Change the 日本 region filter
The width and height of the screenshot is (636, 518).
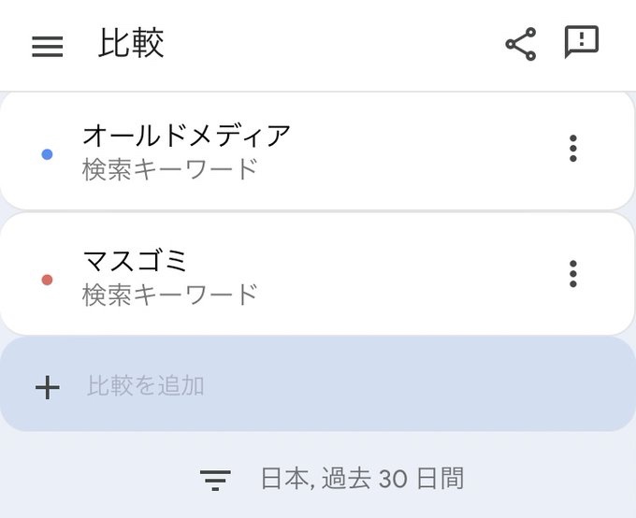coord(282,480)
